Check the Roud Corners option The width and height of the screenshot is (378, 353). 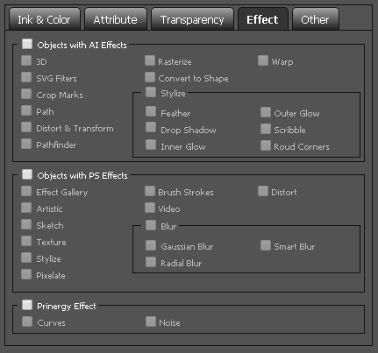[x=266, y=145]
